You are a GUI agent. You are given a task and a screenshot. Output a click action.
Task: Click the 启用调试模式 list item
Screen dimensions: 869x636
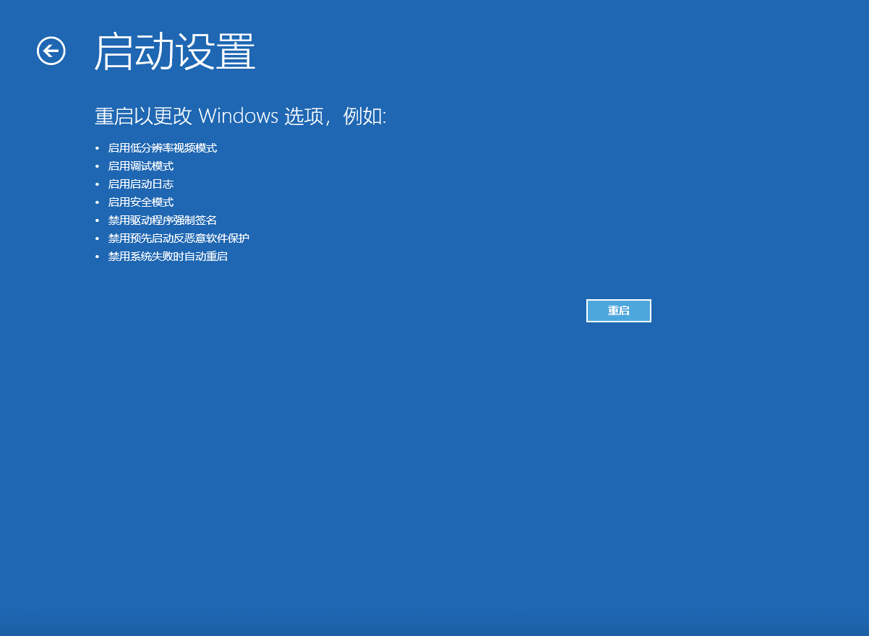(x=141, y=166)
